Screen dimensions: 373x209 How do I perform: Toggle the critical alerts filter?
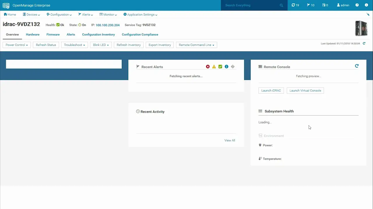207,66
